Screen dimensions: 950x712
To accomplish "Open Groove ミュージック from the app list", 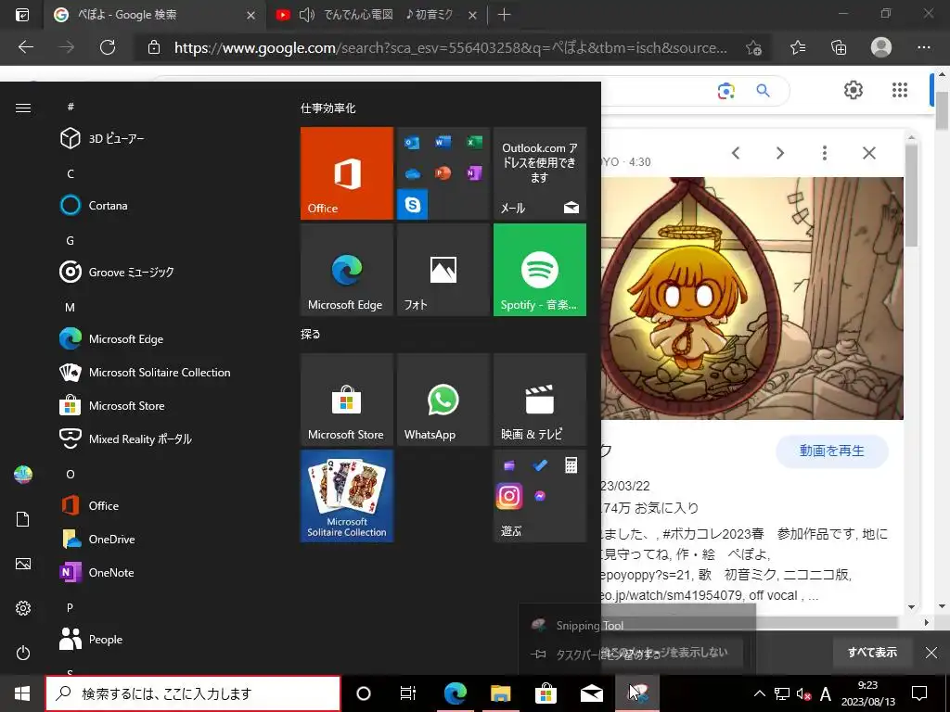I will (163, 272).
